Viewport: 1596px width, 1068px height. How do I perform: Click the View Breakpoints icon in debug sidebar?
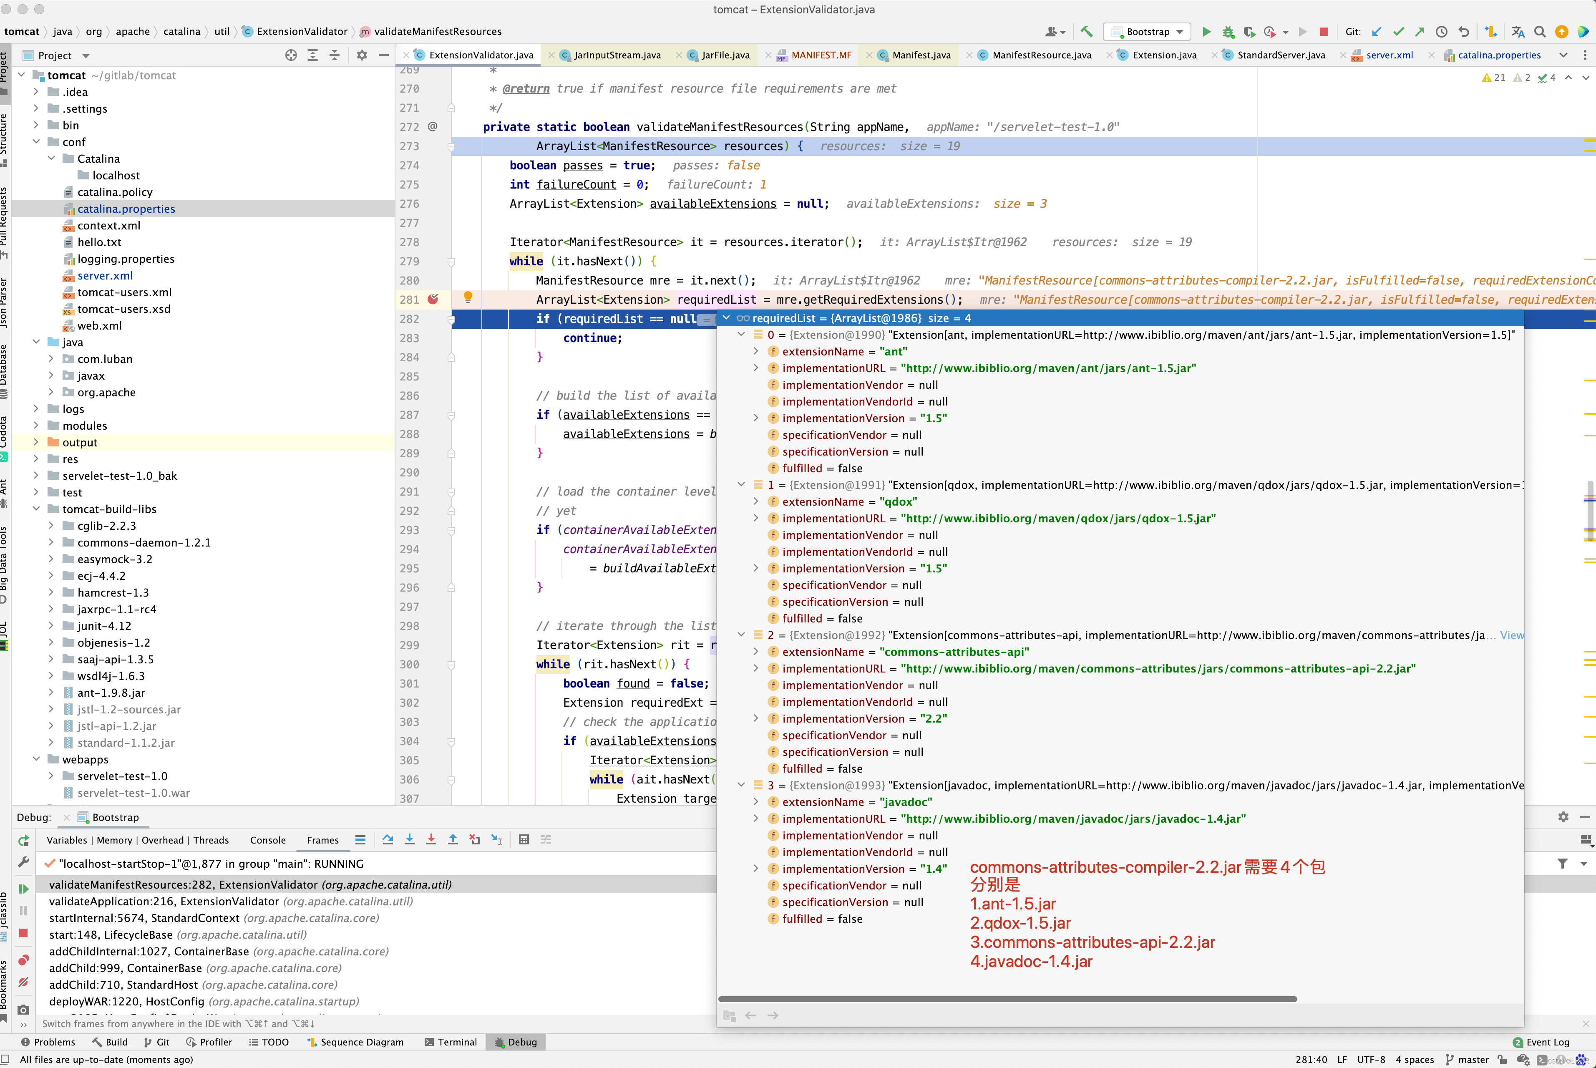[x=23, y=960]
